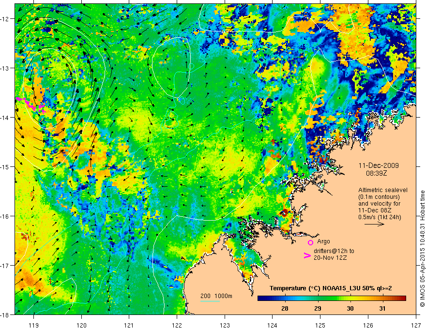Screen dimensions: 426x329
Task: Click longitude axis label 126
Action: pos(368,325)
